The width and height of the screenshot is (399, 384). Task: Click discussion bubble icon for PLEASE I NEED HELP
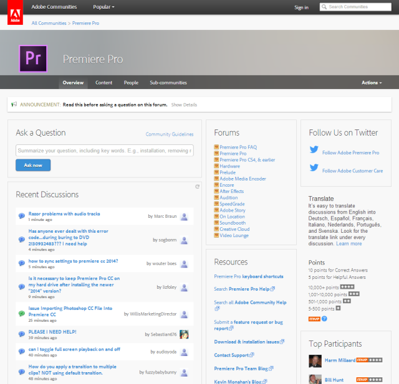22,334
